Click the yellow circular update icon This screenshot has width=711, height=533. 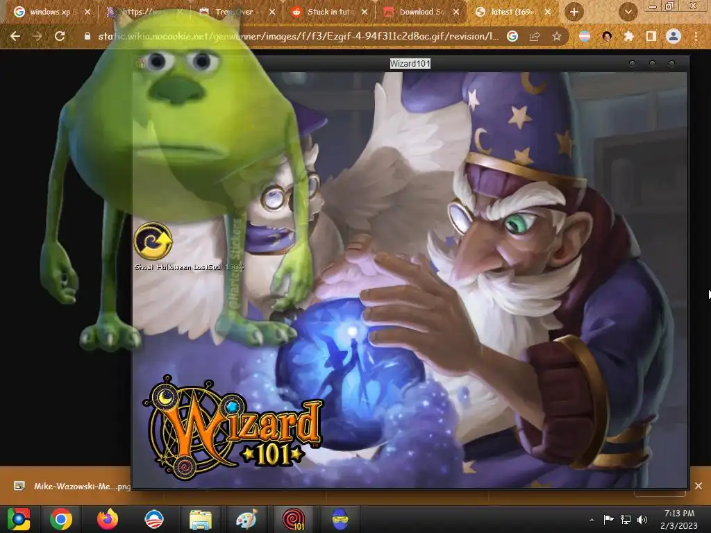(153, 241)
